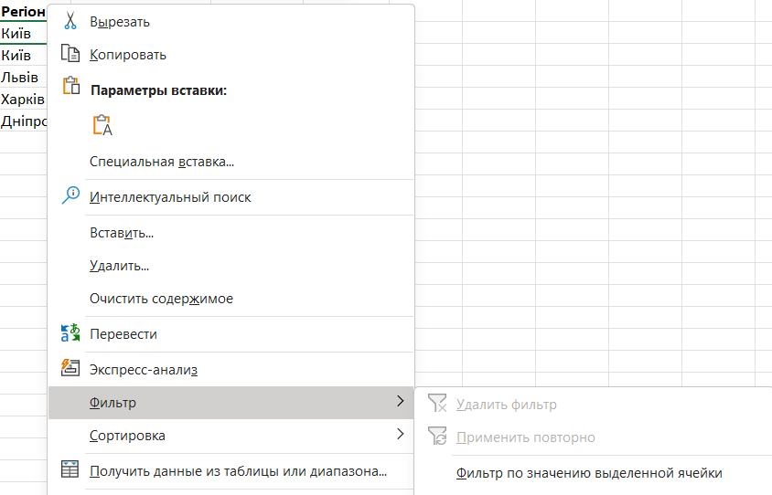
Task: Choose the Keep Text Only paste icon
Action: 102,125
